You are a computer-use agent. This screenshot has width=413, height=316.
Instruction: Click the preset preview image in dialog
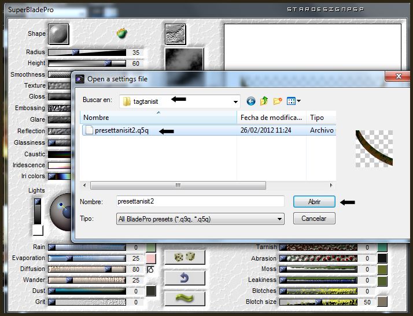pos(374,149)
